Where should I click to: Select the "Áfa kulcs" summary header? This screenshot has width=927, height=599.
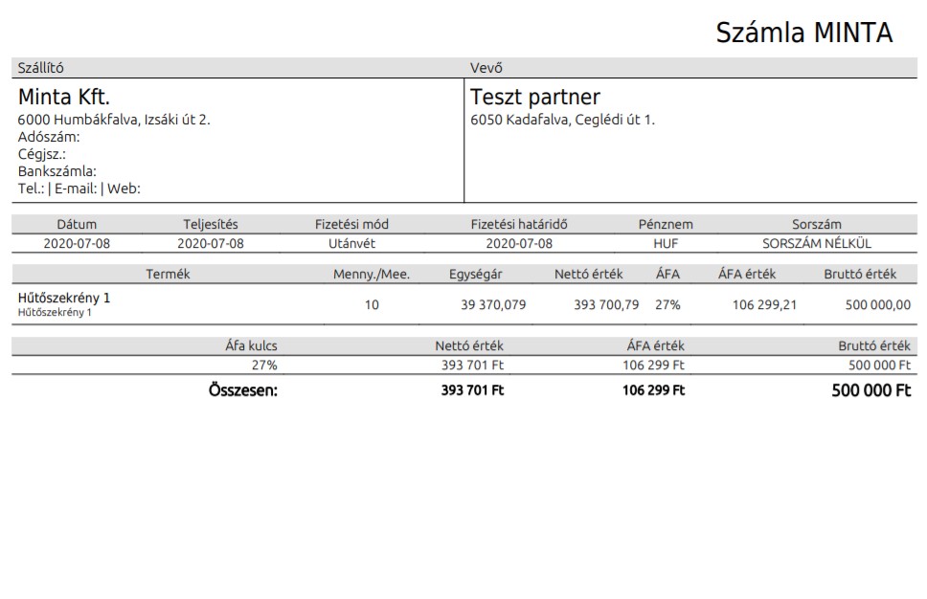click(x=251, y=345)
